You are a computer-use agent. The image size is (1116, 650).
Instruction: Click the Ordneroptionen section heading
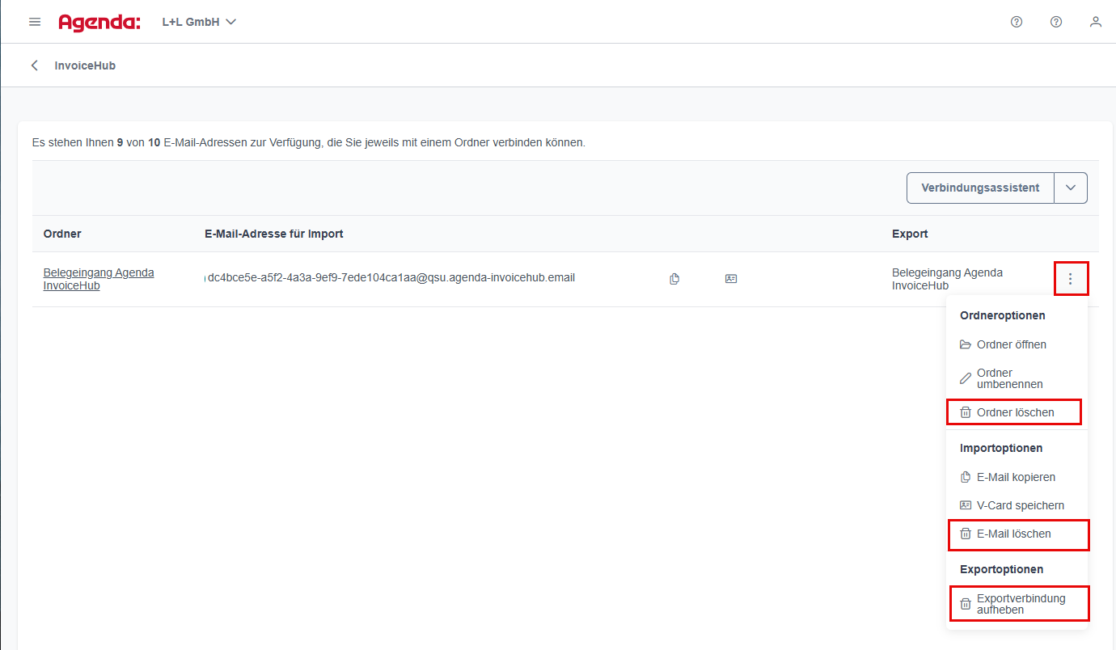coord(1003,315)
